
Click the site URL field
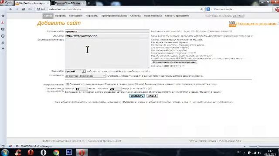tap(107, 36)
